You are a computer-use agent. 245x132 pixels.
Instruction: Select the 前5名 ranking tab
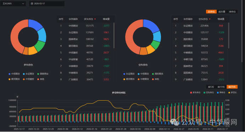pyautogui.click(x=211, y=87)
